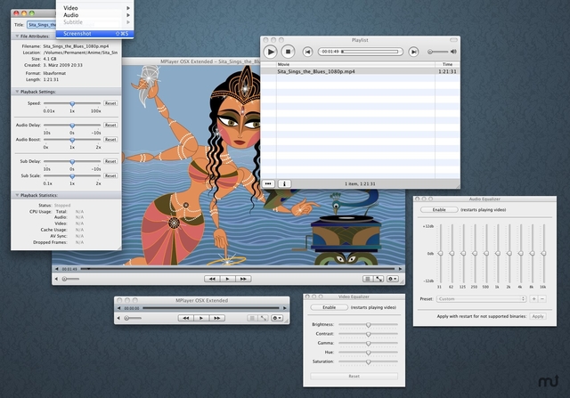The height and width of the screenshot is (398, 570).
Task: Click seek-forward arrow in main player timeline
Action: (400, 269)
